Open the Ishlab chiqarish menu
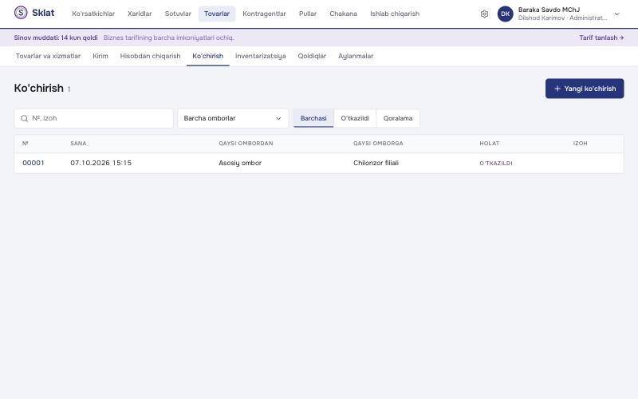Screen dimensions: 638x399 [x=395, y=14]
